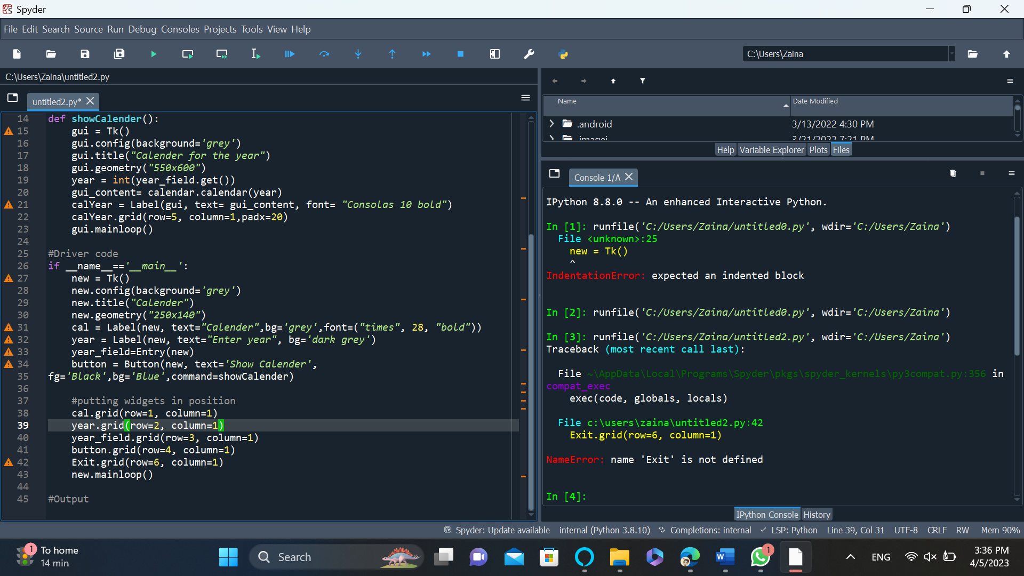Click Maximize current pane icon
Screen dimensions: 1024x576
(x=495, y=54)
